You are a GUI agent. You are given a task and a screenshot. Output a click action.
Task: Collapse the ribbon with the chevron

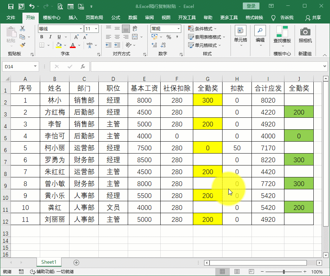325,55
